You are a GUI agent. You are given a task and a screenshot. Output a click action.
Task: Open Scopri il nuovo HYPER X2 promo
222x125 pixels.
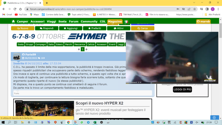pyautogui.click(x=99, y=103)
